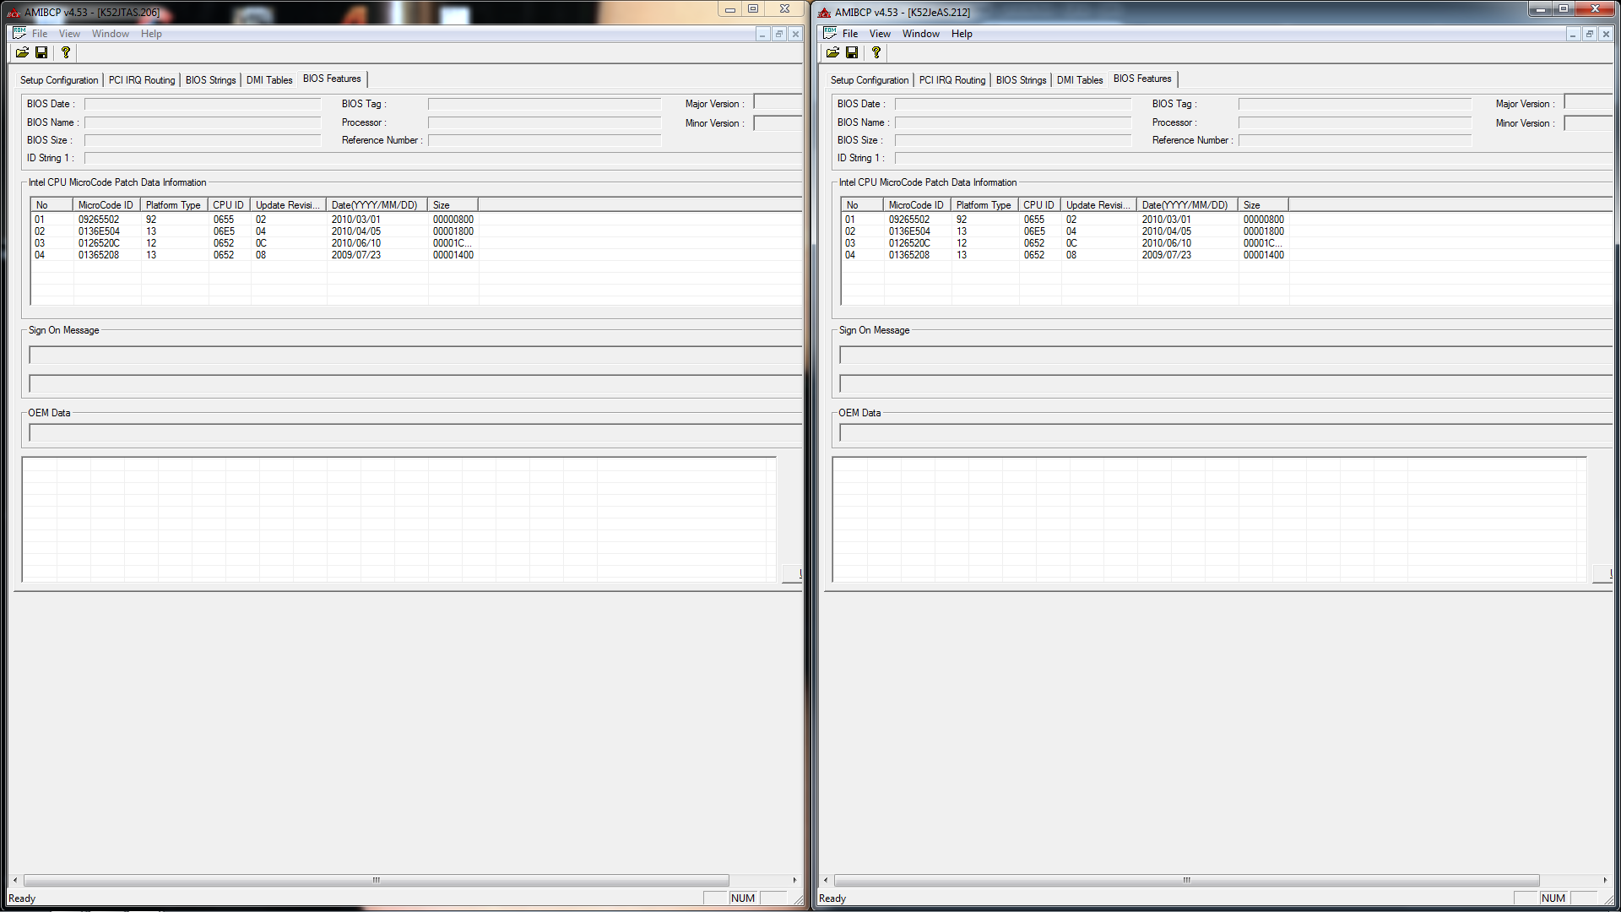1621x912 pixels.
Task: Click Open file icon in right window toolbar
Action: [832, 52]
